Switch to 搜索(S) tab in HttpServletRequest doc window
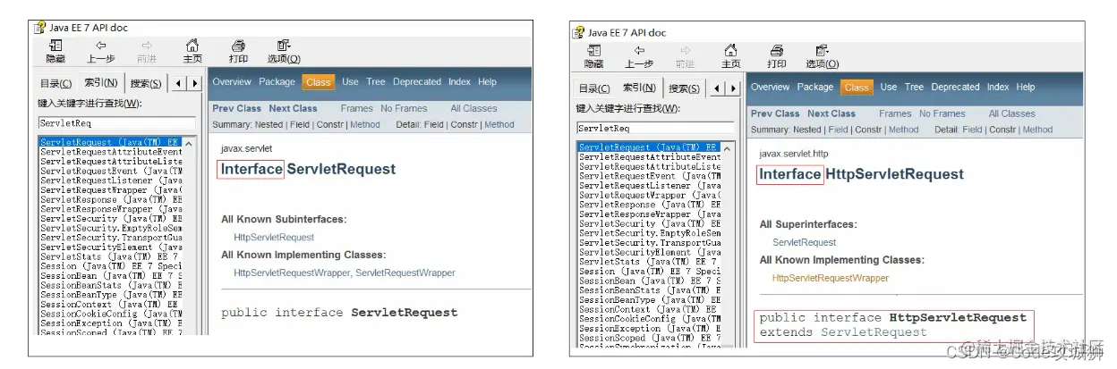This screenshot has height=369, width=1117. (684, 88)
